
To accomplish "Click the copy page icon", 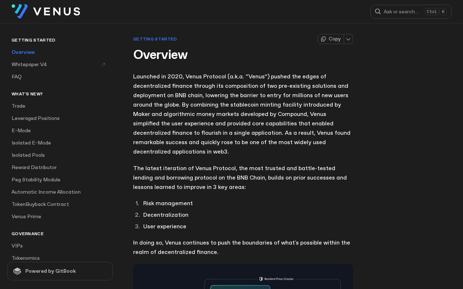I will pyautogui.click(x=323, y=39).
